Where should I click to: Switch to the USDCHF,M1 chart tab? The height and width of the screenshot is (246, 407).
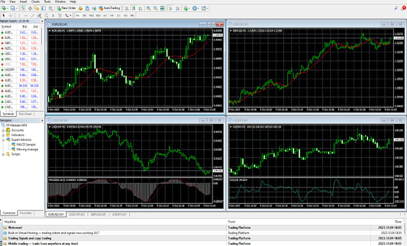click(x=77, y=215)
